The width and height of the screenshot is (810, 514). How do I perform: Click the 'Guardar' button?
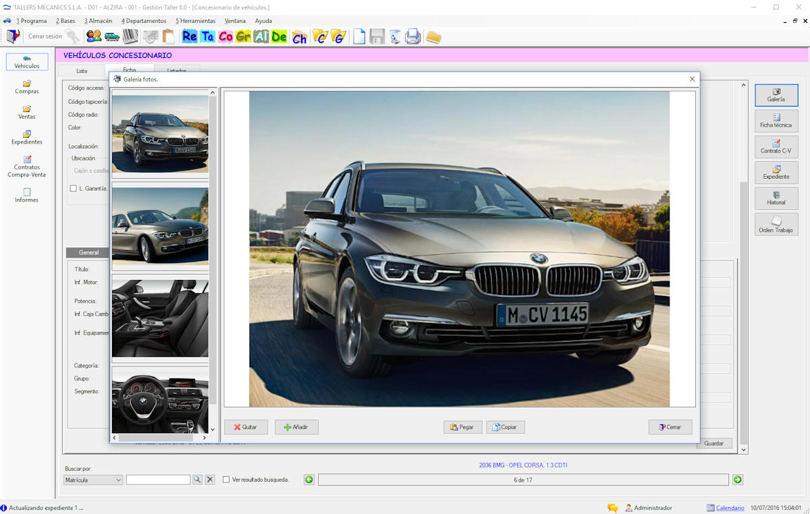[x=714, y=443]
